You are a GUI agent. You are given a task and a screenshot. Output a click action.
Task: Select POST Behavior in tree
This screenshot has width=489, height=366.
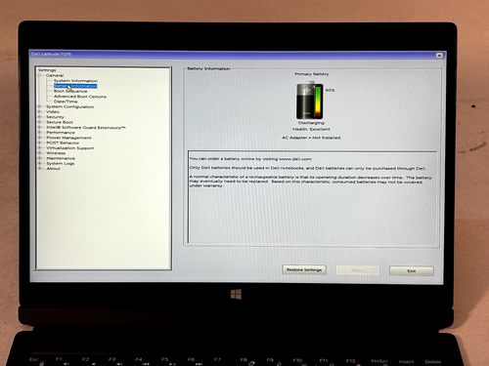[x=63, y=142]
